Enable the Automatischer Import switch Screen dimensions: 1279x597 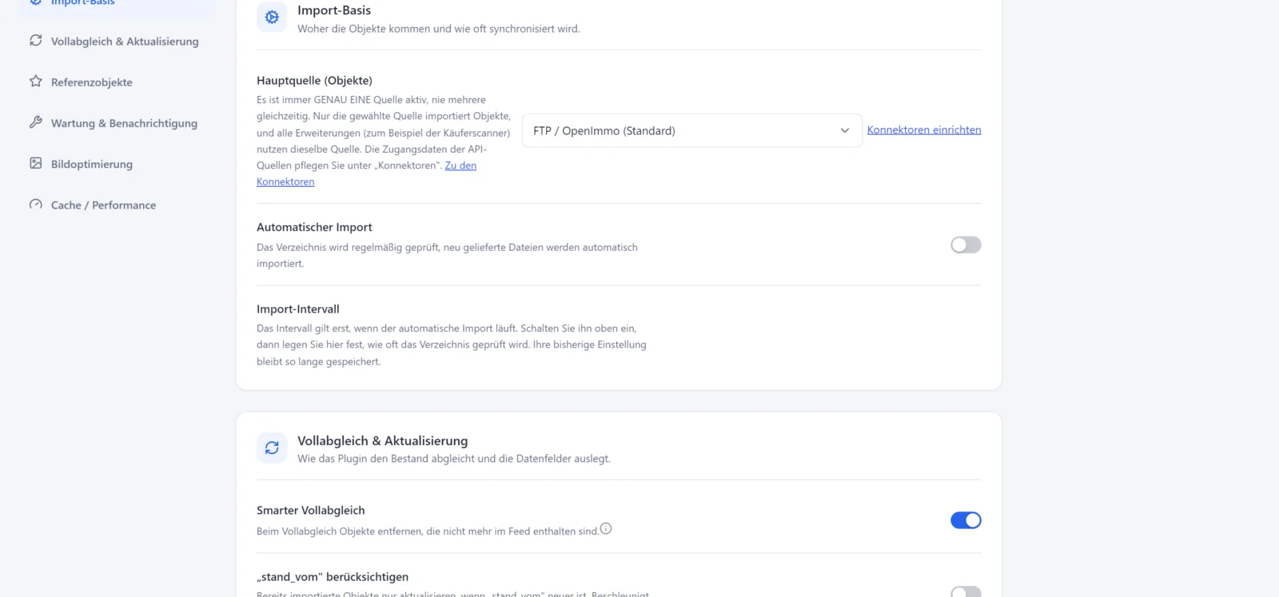point(966,245)
